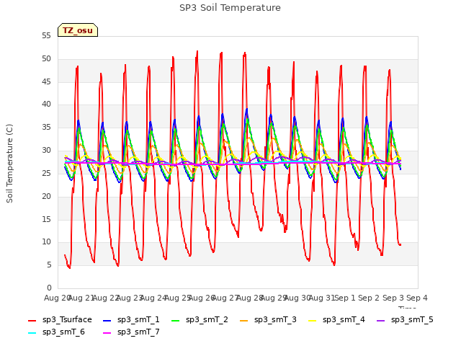Click the 5 y-axis tick label
This screenshot has width=461, height=346.
(x=49, y=265)
